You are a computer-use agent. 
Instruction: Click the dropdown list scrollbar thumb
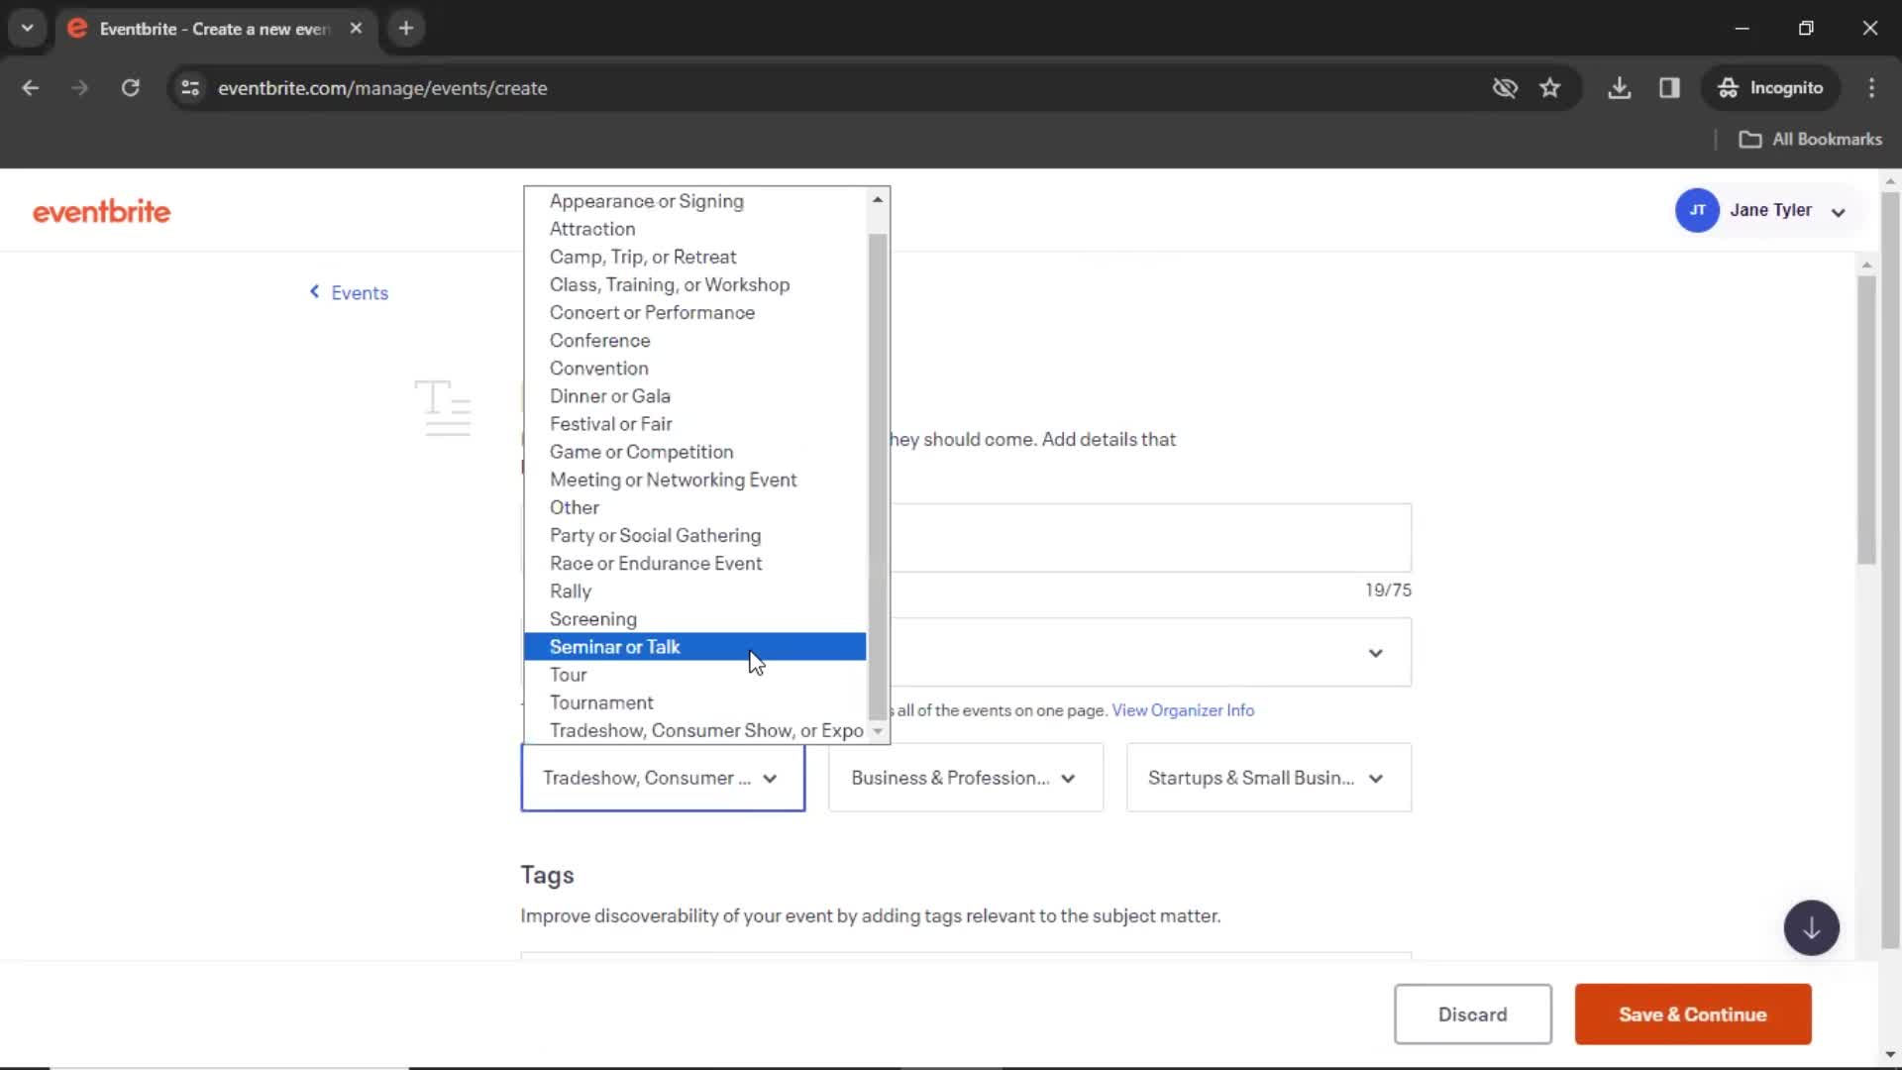coord(878,477)
